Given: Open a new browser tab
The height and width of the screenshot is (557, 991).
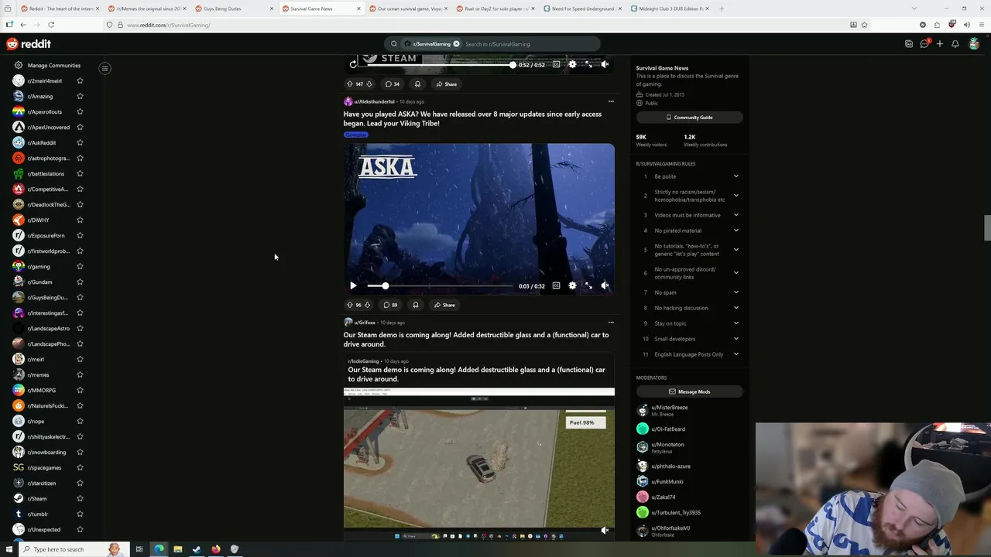Looking at the screenshot, I should click(722, 9).
